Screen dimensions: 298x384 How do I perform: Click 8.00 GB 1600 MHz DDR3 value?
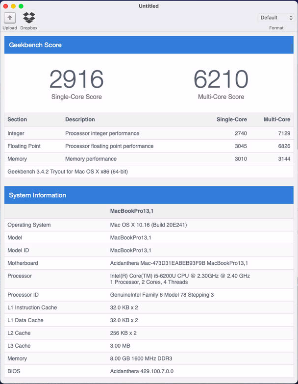pyautogui.click(x=141, y=358)
